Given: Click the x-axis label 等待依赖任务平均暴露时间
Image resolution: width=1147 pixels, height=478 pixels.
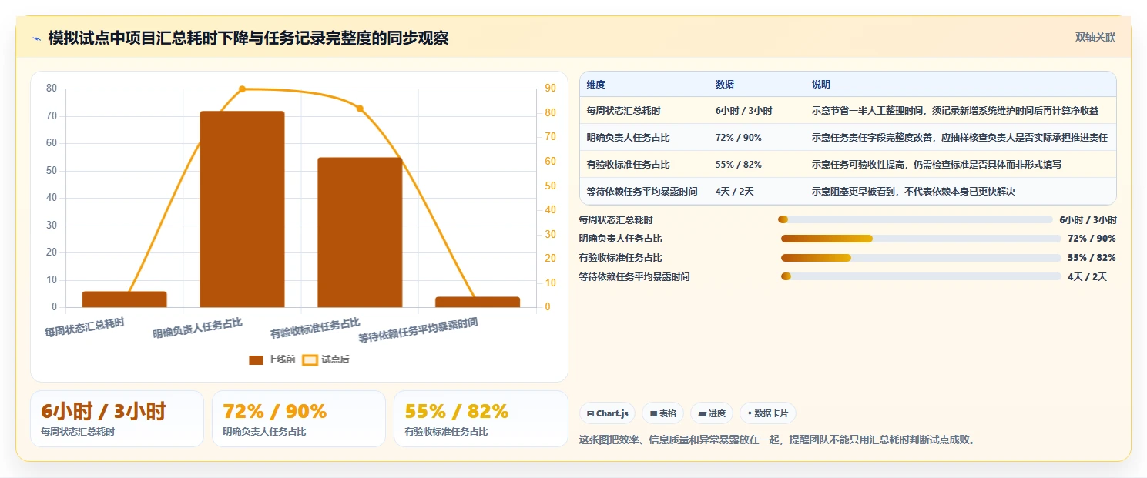Looking at the screenshot, I should tap(418, 331).
